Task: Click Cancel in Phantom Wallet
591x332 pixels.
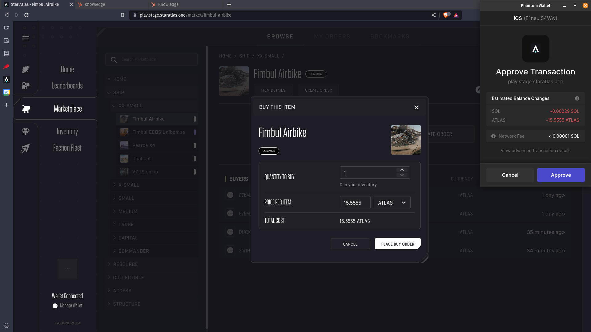Action: tap(510, 175)
